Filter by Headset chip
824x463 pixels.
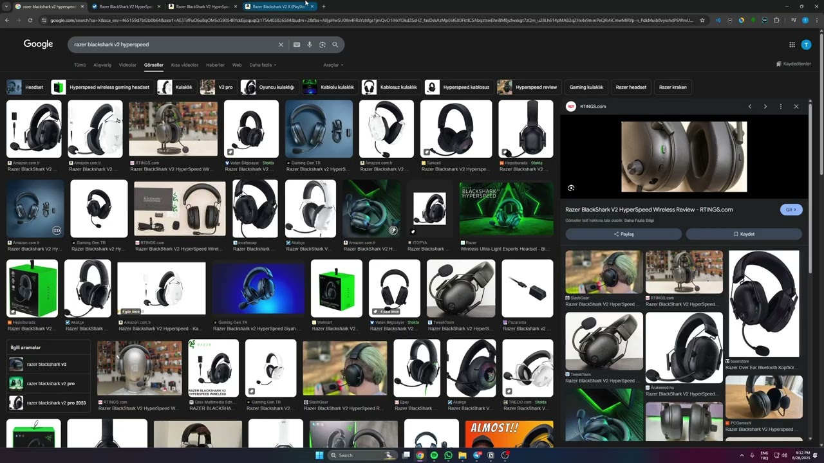click(26, 87)
